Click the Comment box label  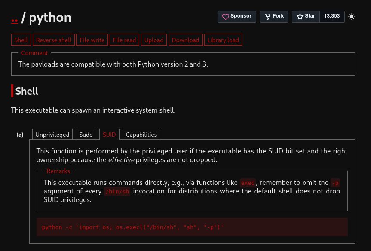(34, 53)
